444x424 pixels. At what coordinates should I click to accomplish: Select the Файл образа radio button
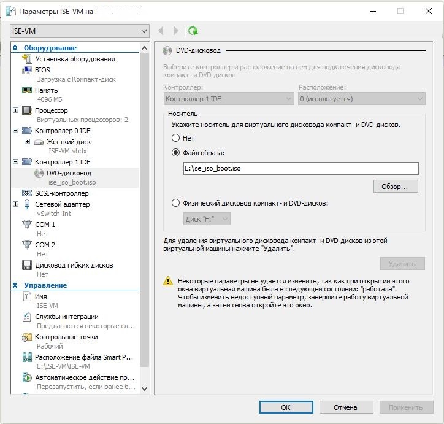click(176, 153)
